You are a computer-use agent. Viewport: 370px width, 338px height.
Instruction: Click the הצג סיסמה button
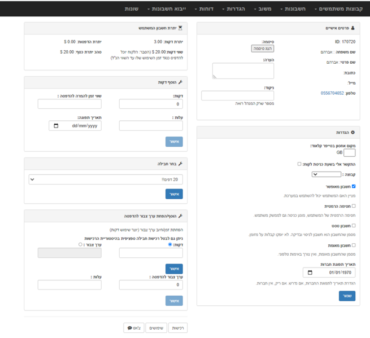tap(263, 49)
